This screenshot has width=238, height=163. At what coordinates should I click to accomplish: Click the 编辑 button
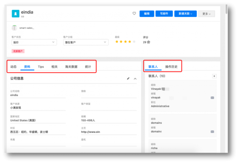pos(147,14)
